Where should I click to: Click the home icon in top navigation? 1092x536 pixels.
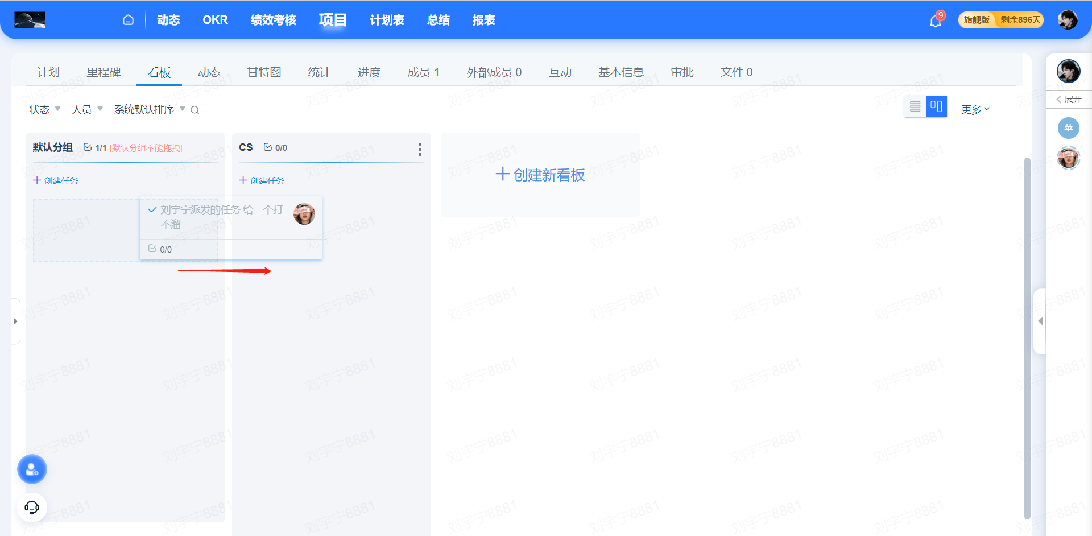tap(128, 20)
